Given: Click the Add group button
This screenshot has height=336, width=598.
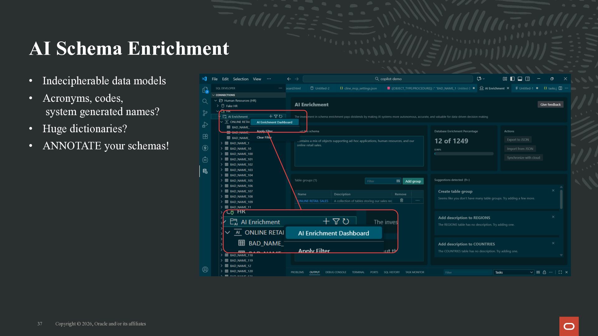Looking at the screenshot, I should click(413, 181).
